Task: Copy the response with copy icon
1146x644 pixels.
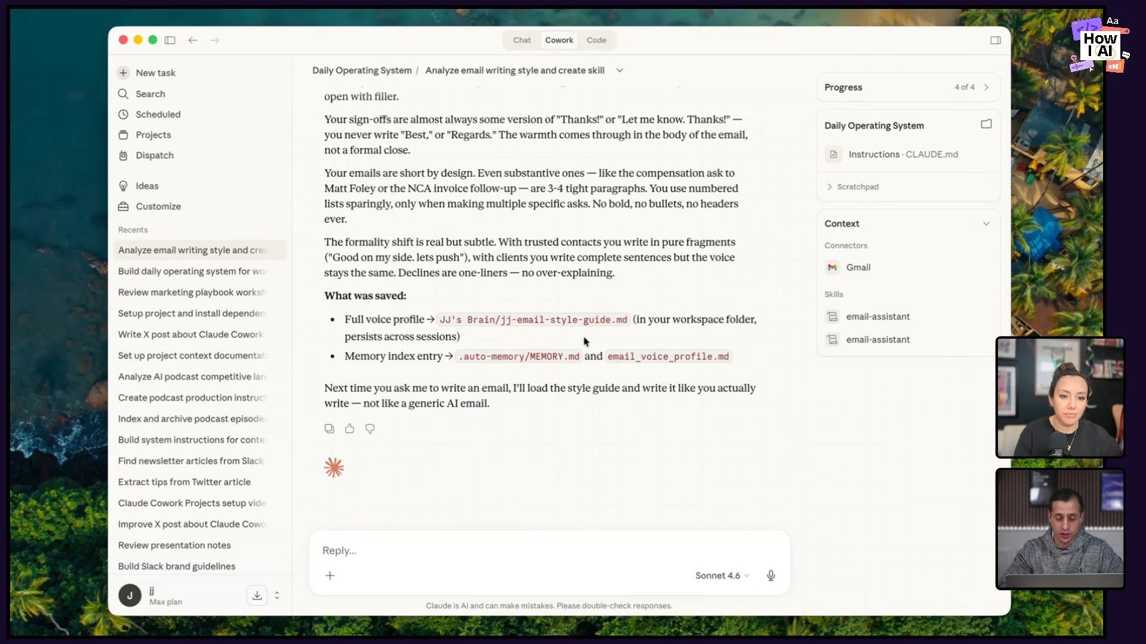Action: (329, 429)
